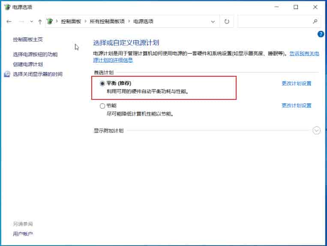Screen dimensions: 327x246
Task: Click the 电源选项 breadcrumb
Action: [x=143, y=21]
